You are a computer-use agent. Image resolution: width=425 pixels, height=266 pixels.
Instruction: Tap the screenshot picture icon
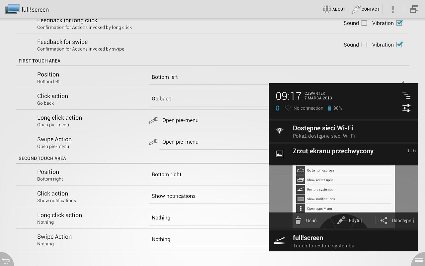coord(280,154)
